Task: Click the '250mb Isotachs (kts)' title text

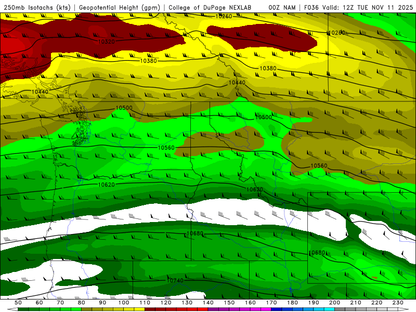Action: coord(37,7)
